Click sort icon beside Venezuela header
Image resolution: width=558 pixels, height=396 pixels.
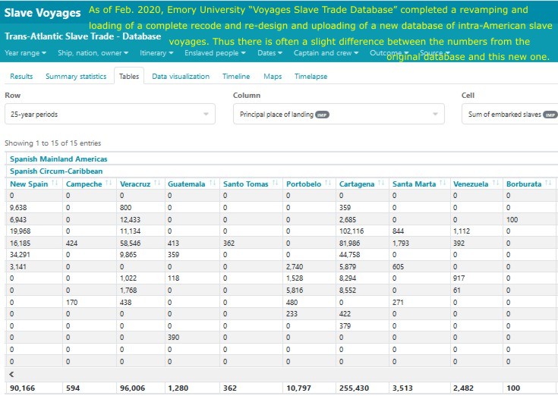(x=497, y=184)
